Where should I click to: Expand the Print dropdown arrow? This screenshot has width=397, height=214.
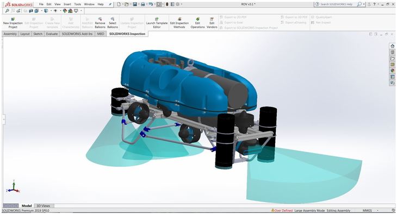click(x=147, y=4)
